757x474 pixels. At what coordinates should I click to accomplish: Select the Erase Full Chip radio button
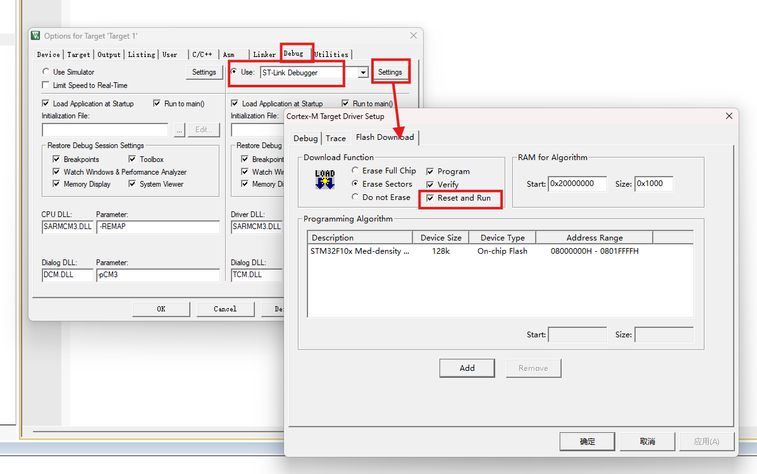tap(355, 171)
